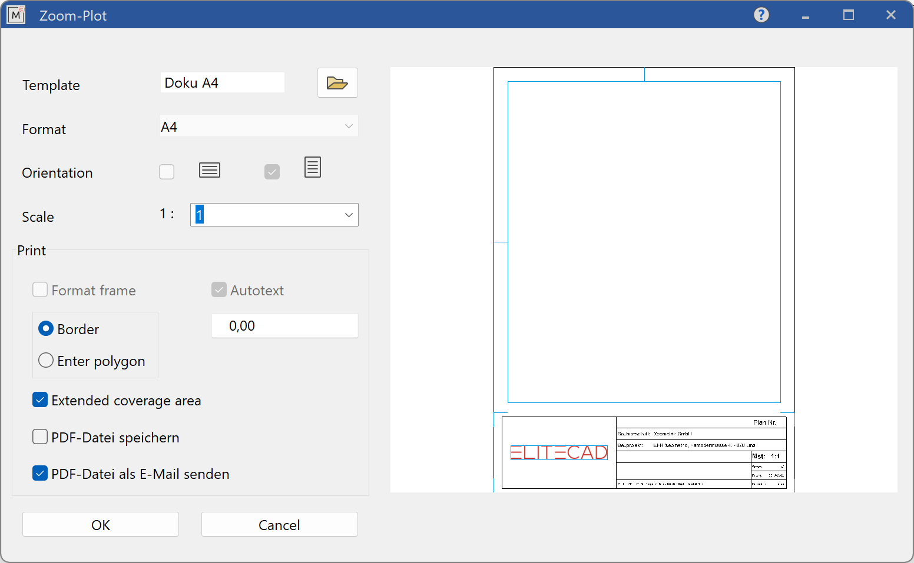Select the Border radio button
The height and width of the screenshot is (563, 914).
46,329
